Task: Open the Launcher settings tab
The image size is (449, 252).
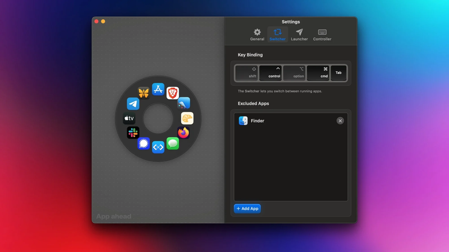Action: click(299, 35)
